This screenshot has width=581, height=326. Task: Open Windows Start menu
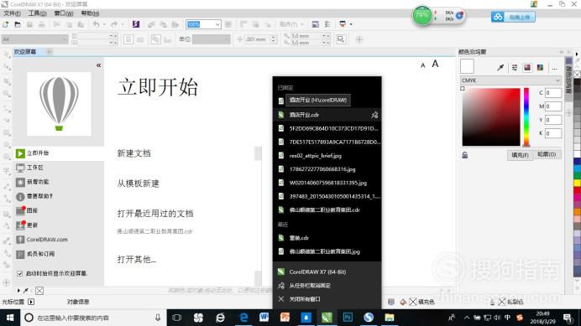(10, 318)
